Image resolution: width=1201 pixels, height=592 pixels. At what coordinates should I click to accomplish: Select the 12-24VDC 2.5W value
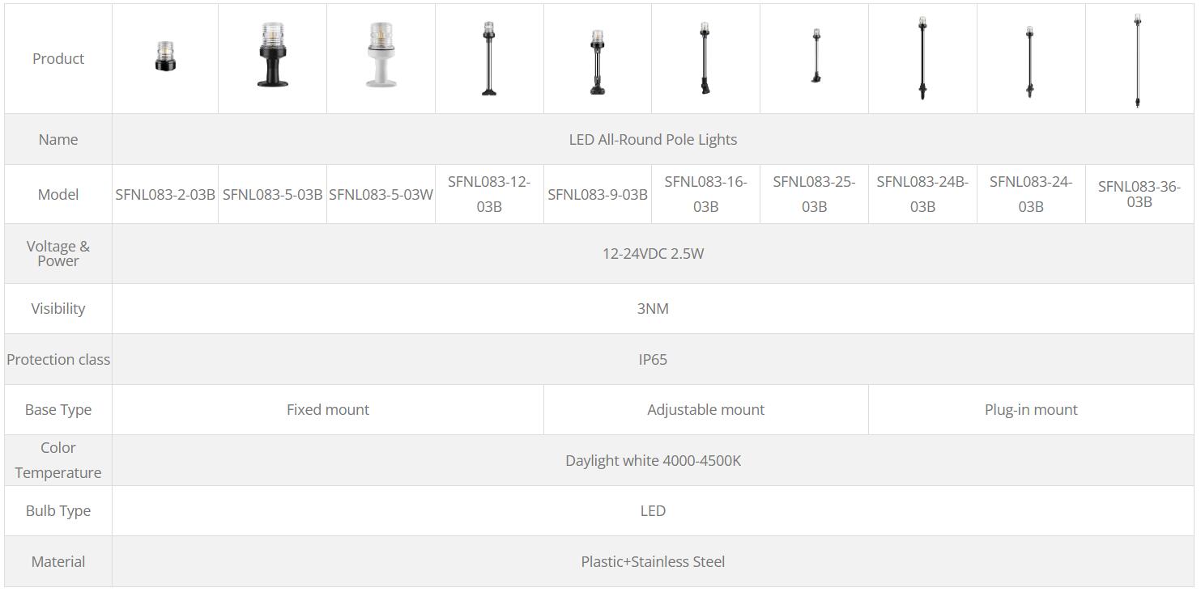point(653,254)
